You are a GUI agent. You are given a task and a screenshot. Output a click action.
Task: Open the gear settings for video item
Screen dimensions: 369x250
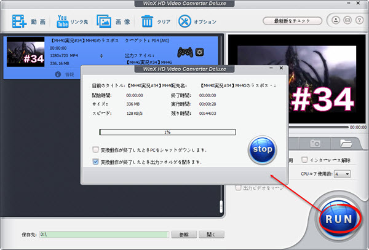coord(199,52)
